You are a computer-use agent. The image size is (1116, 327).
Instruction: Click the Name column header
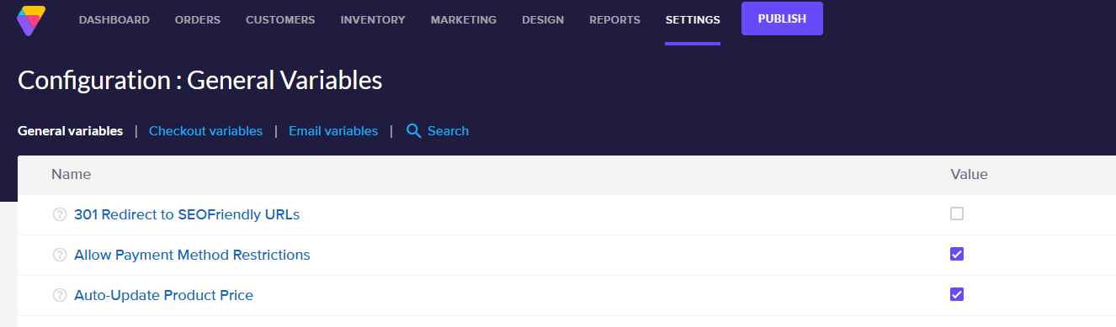click(x=71, y=174)
